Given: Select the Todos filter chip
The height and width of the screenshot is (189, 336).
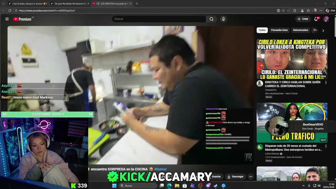Looking at the screenshot, I should coord(262,30).
